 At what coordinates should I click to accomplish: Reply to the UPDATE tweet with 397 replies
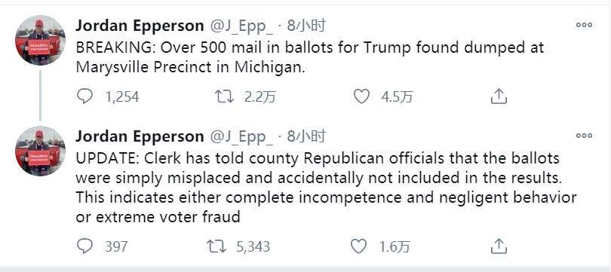pyautogui.click(x=84, y=246)
